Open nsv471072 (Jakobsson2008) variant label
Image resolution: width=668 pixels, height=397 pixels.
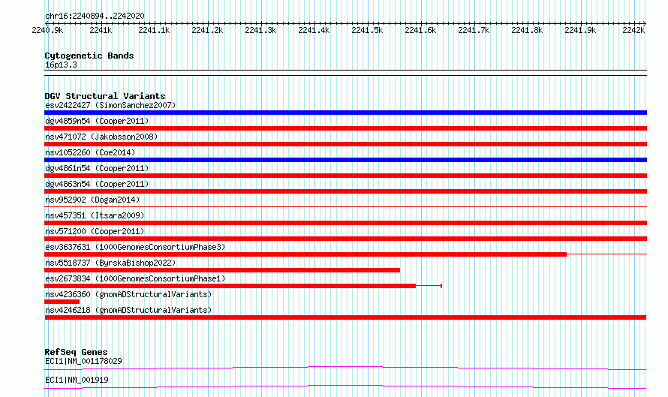click(x=101, y=137)
